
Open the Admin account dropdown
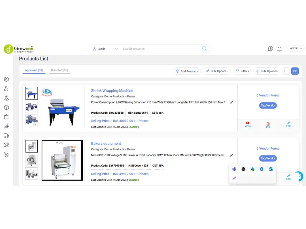(x=296, y=48)
